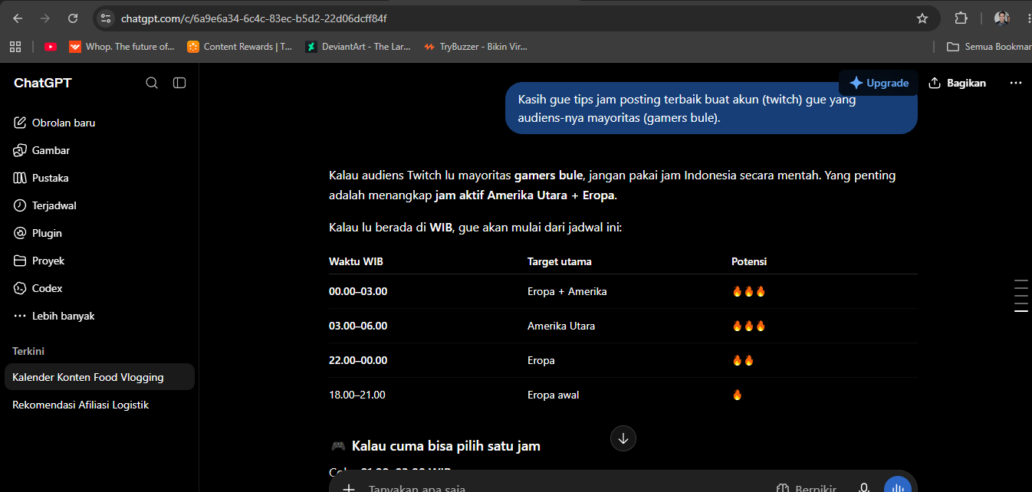Search chats with the magnifier icon
Image resolution: width=1032 pixels, height=492 pixels.
[x=152, y=83]
